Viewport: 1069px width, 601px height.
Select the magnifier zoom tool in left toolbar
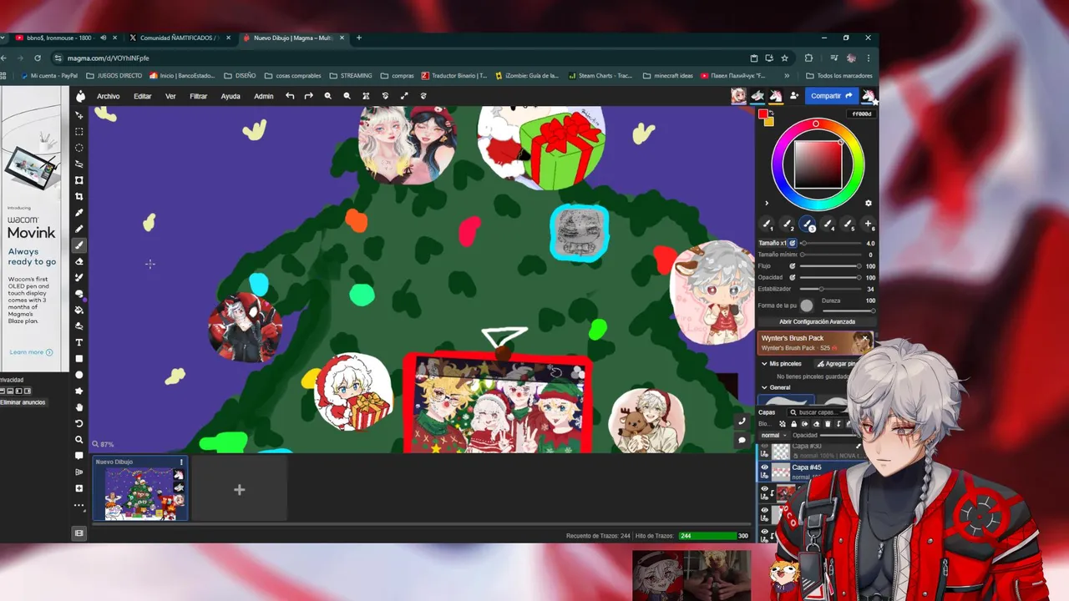[79, 440]
